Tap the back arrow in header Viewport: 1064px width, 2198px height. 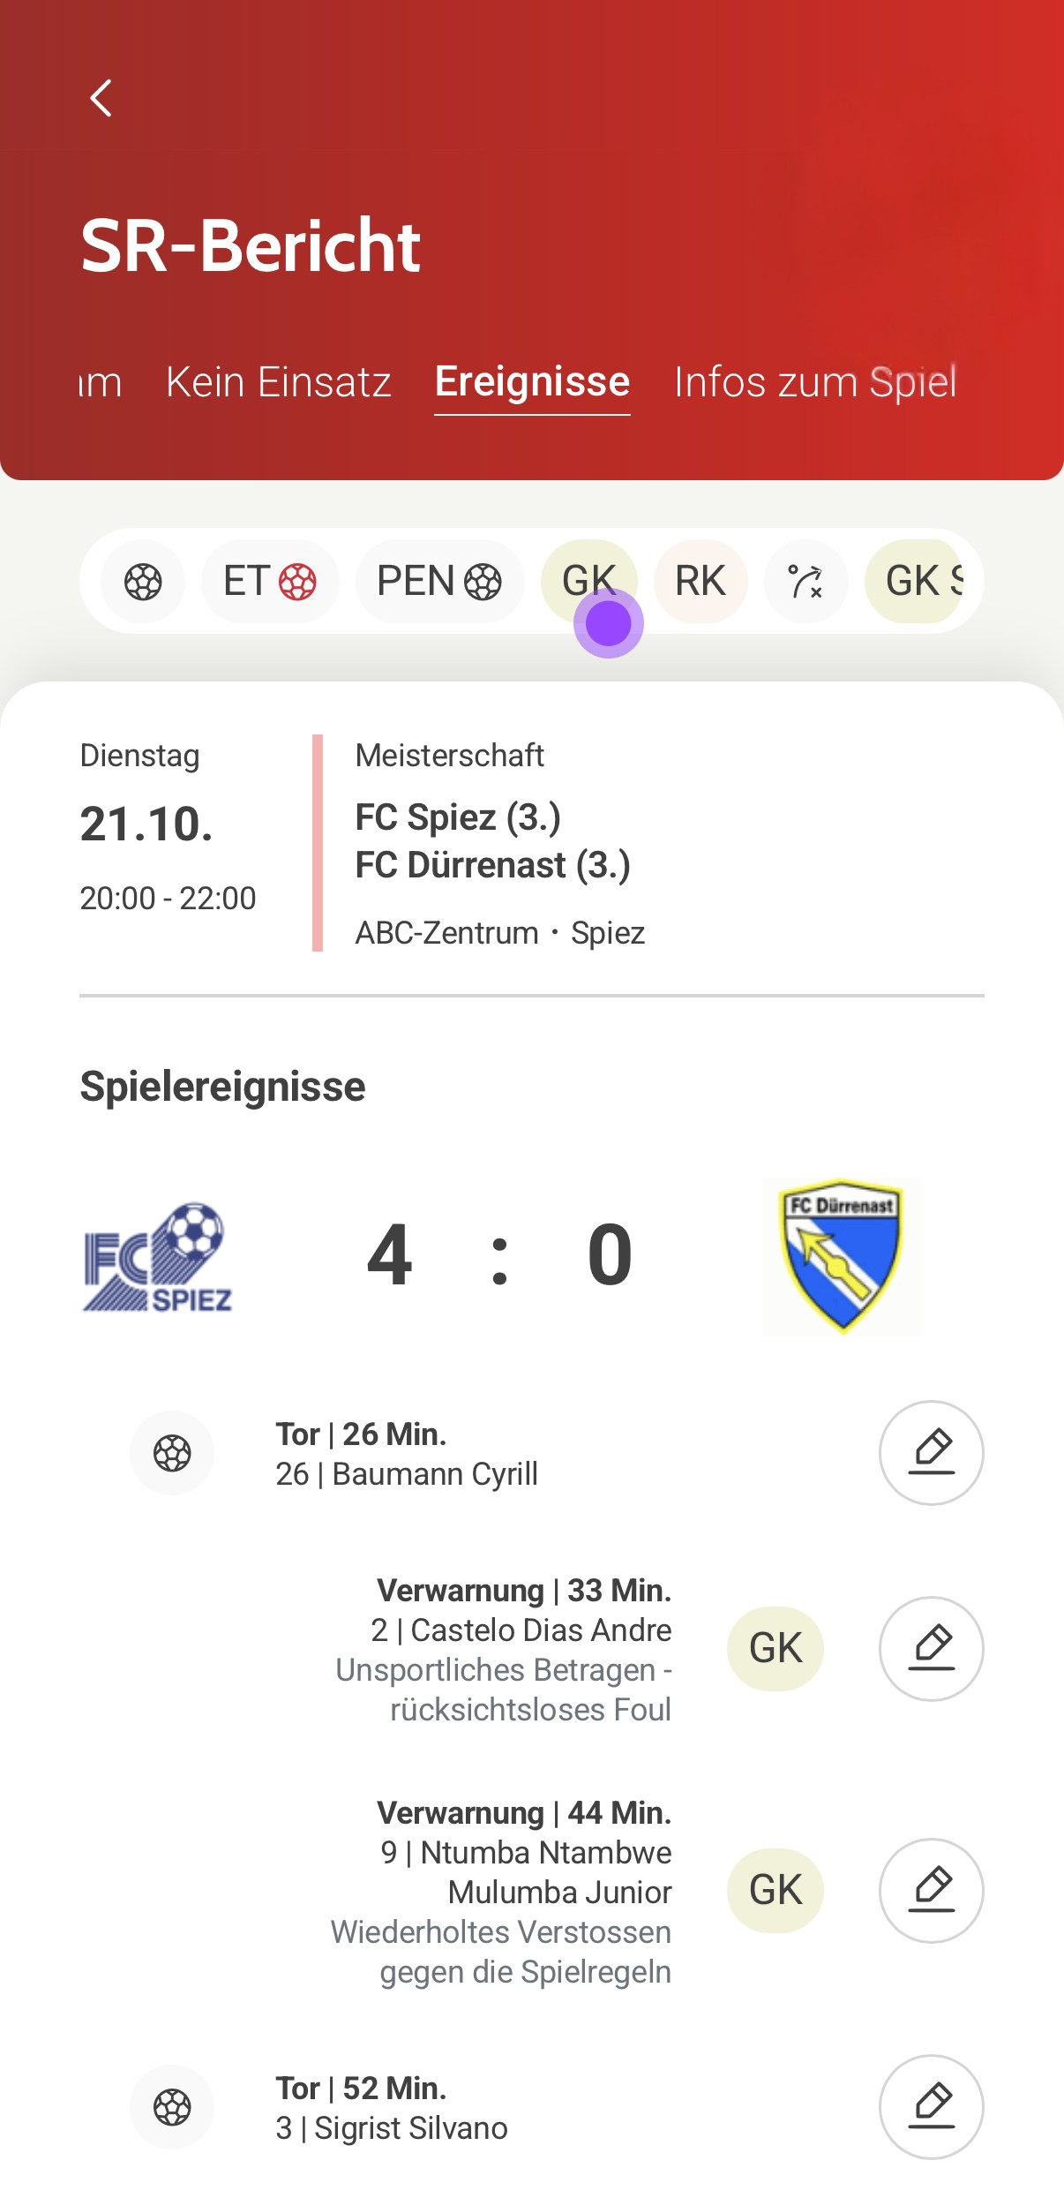point(101,98)
